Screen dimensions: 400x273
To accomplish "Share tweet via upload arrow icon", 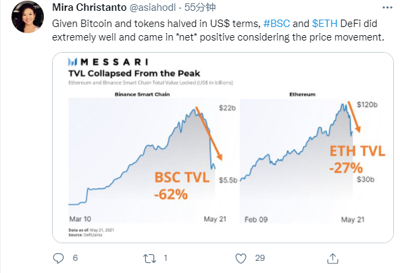I will pyautogui.click(x=332, y=258).
